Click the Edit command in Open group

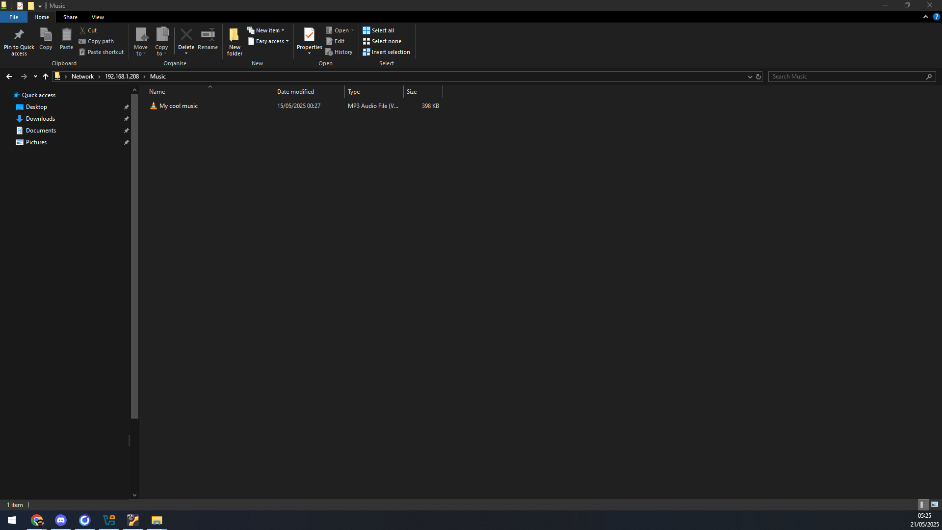click(336, 41)
